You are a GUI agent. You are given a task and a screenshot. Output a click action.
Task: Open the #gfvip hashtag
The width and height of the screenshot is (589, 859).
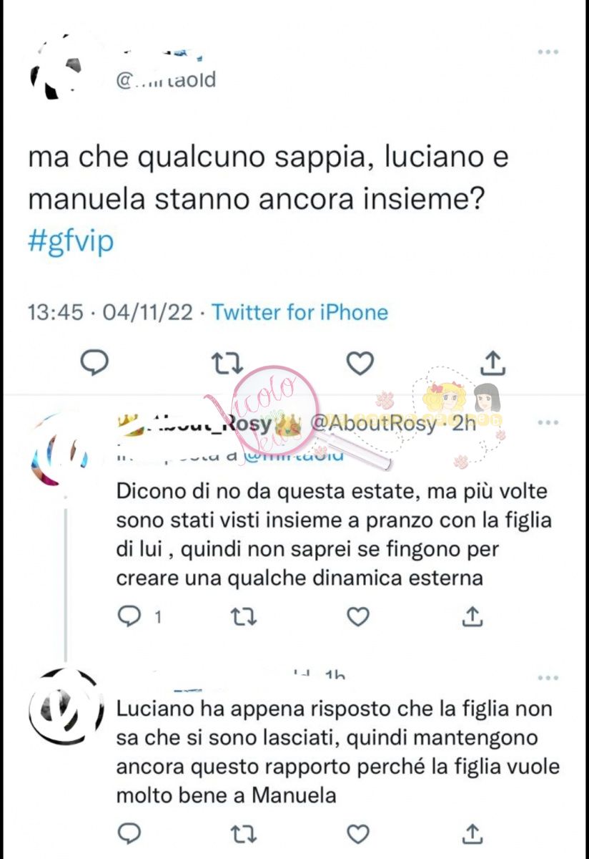[x=71, y=242]
